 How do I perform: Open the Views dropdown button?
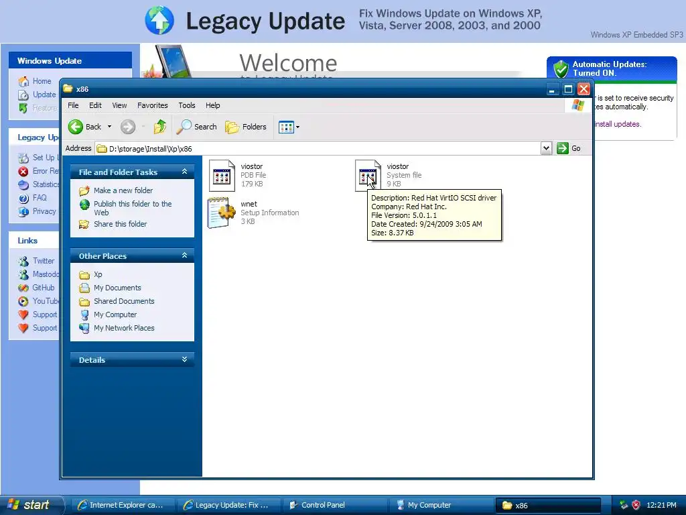tap(289, 127)
